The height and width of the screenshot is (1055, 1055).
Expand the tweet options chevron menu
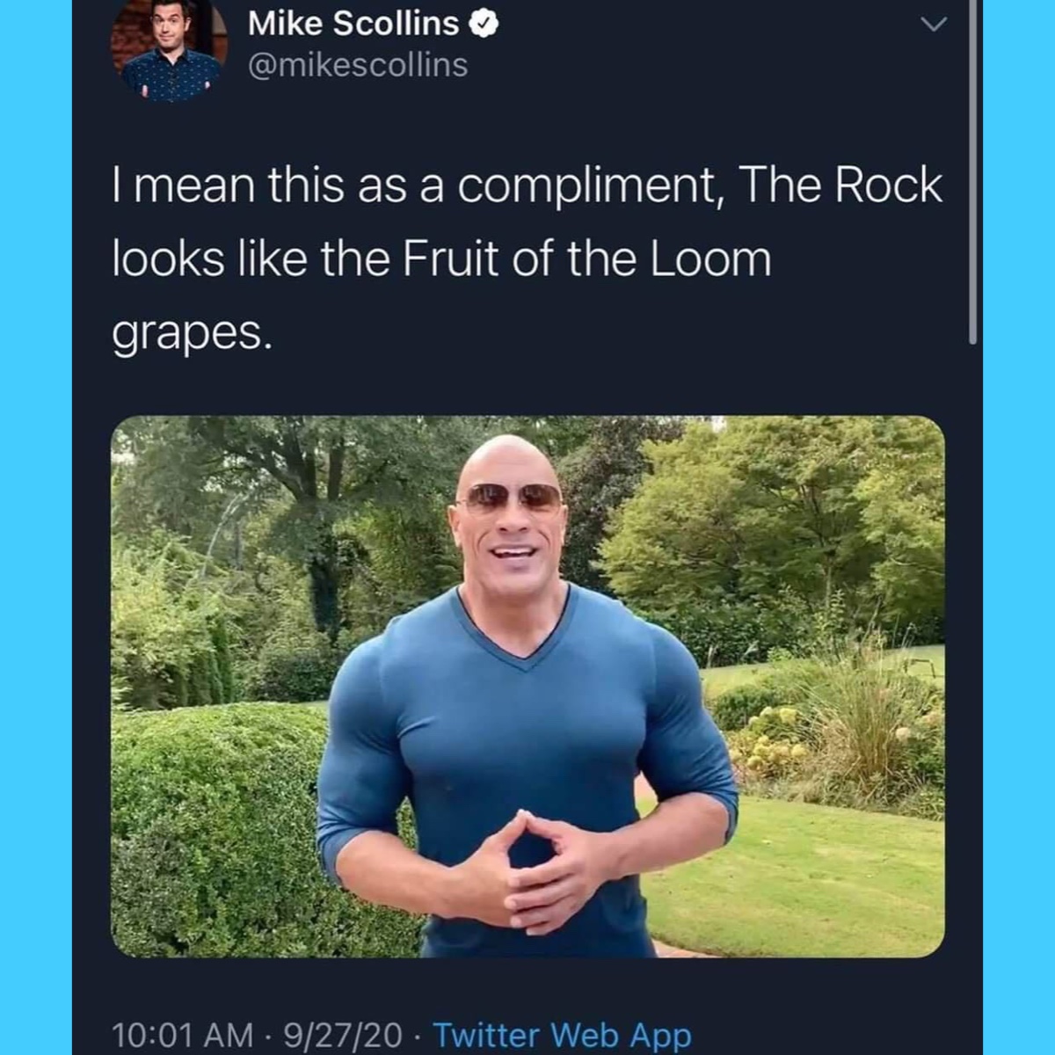(933, 24)
